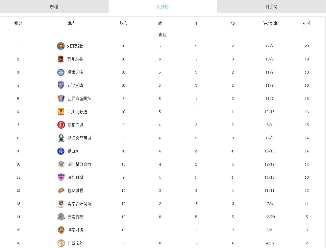This screenshot has height=248, width=326.
Task: Click the 湖南湘涛 team logo
Action: (x=61, y=230)
